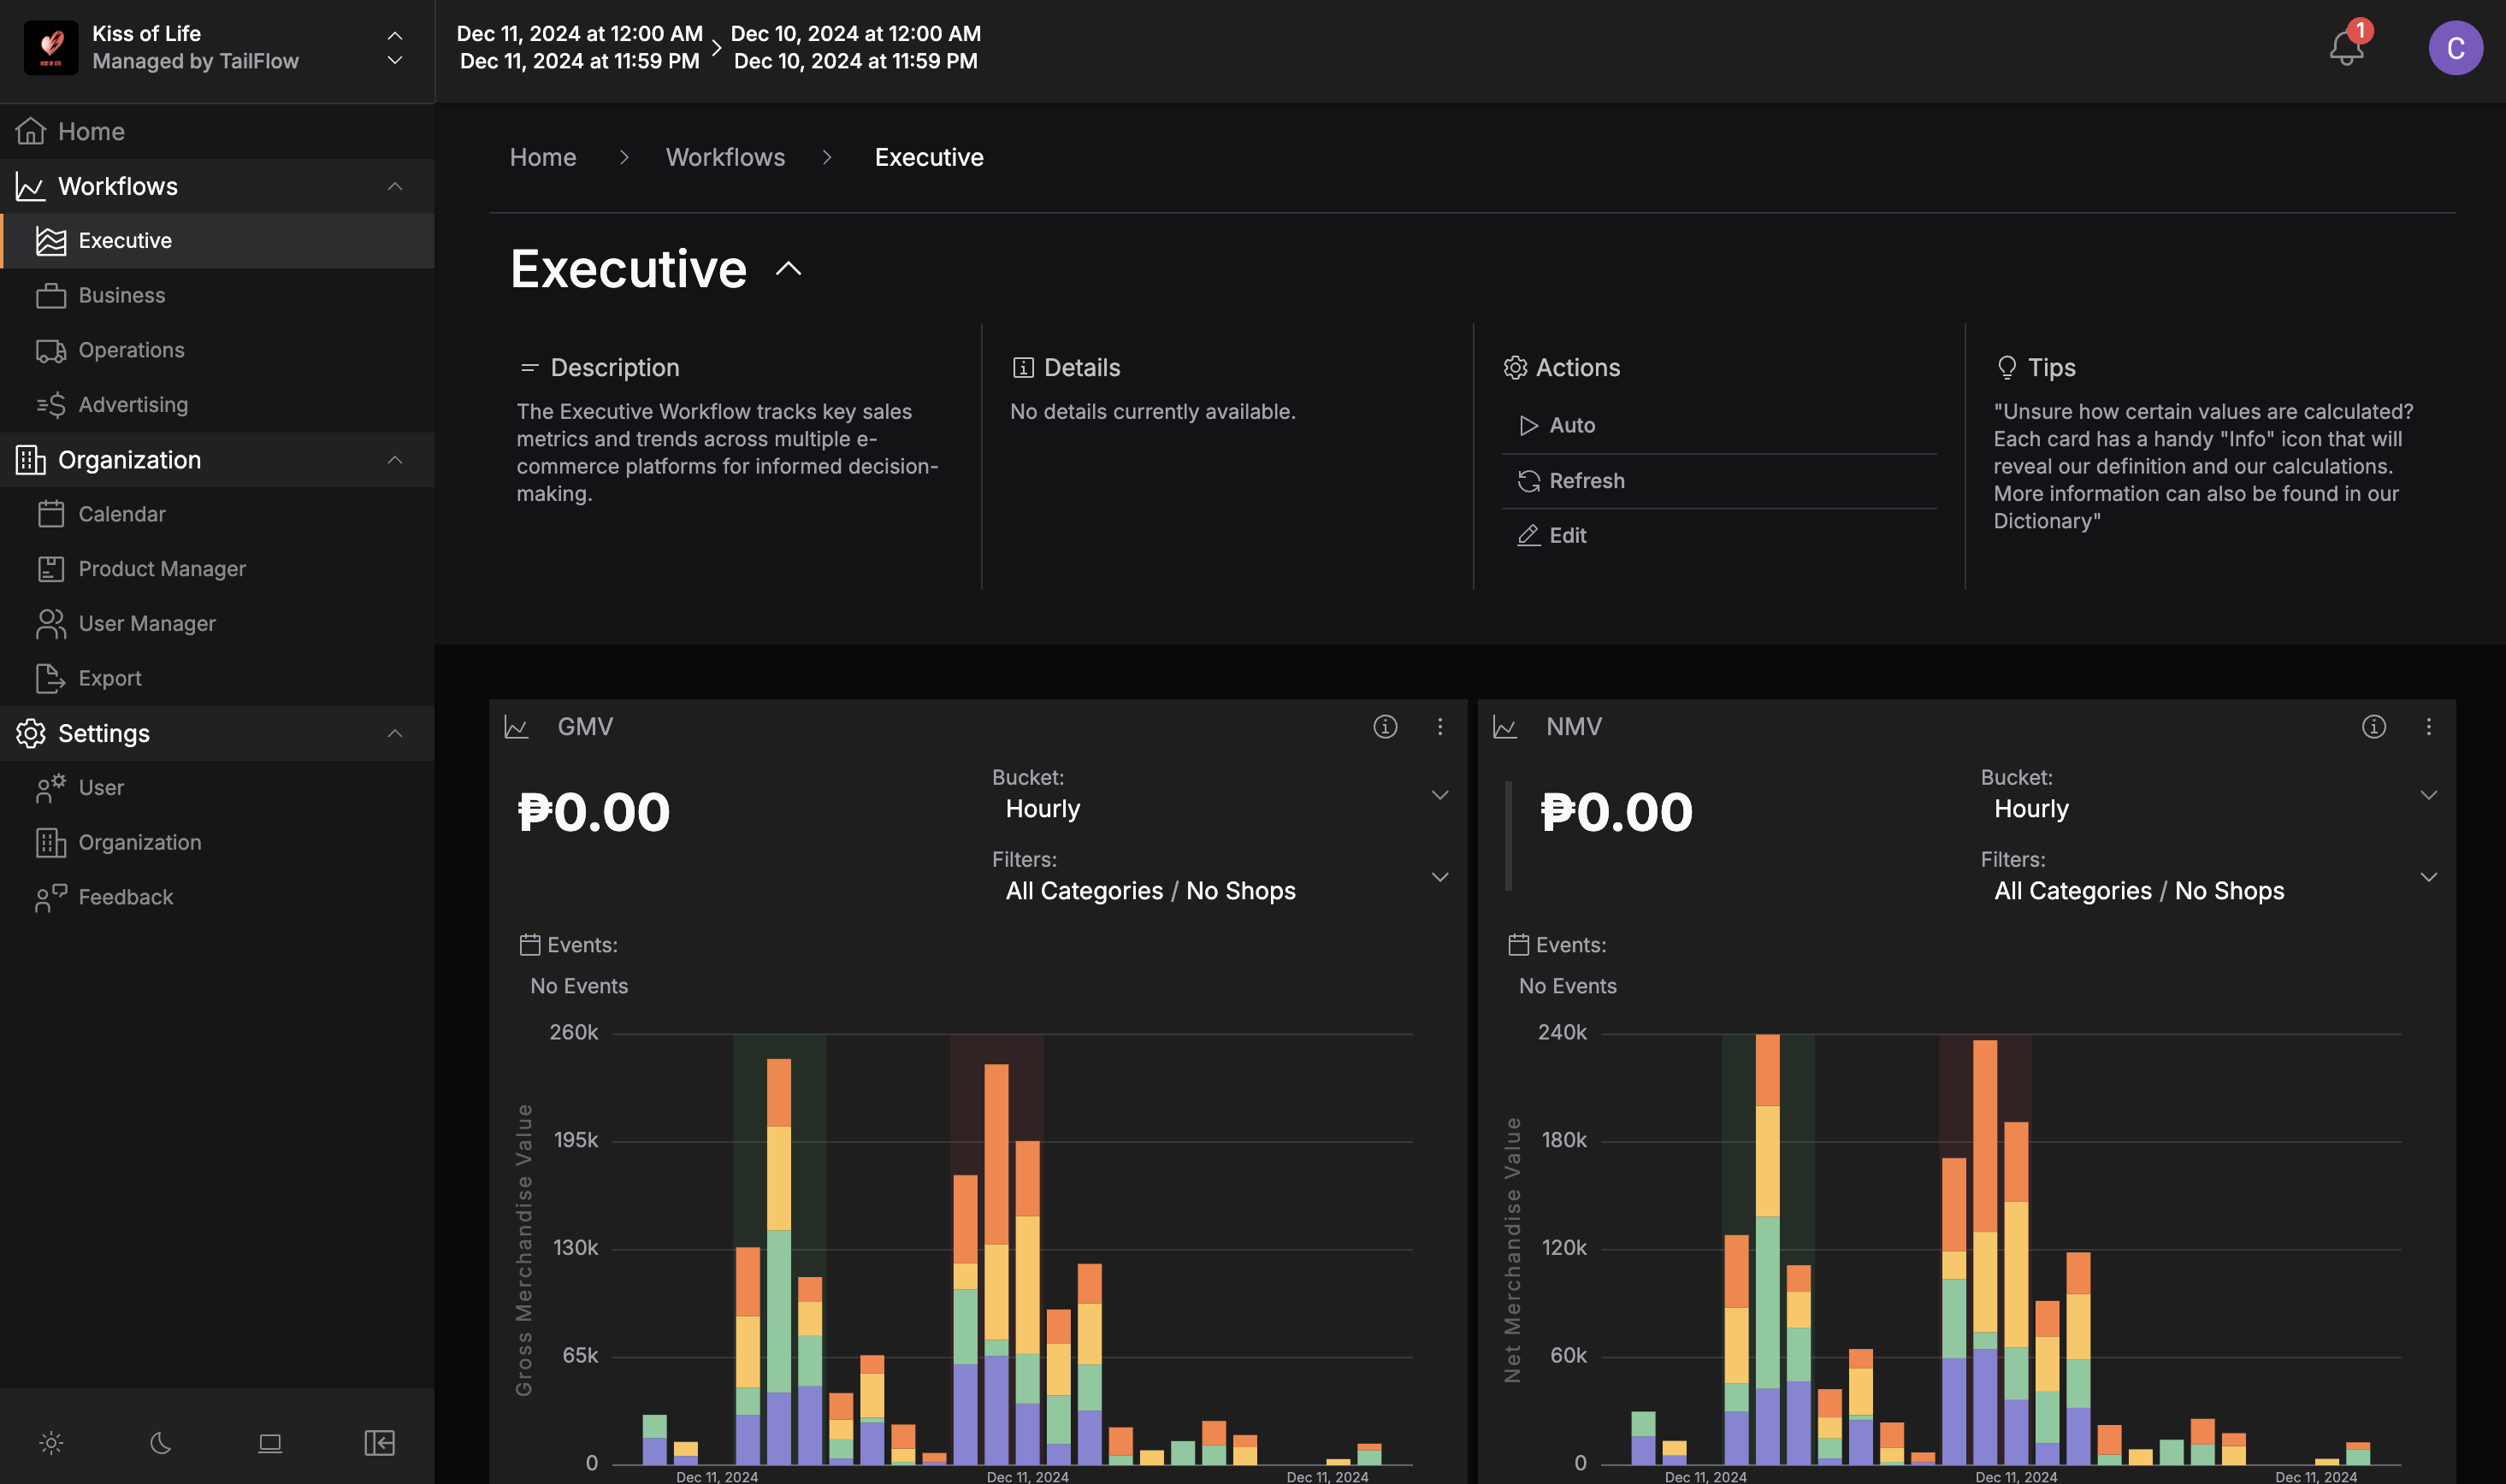Click "No details currently available." text
The image size is (2506, 1484).
coord(1152,411)
